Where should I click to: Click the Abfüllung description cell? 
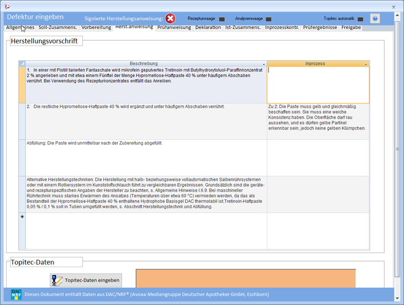pos(146,158)
